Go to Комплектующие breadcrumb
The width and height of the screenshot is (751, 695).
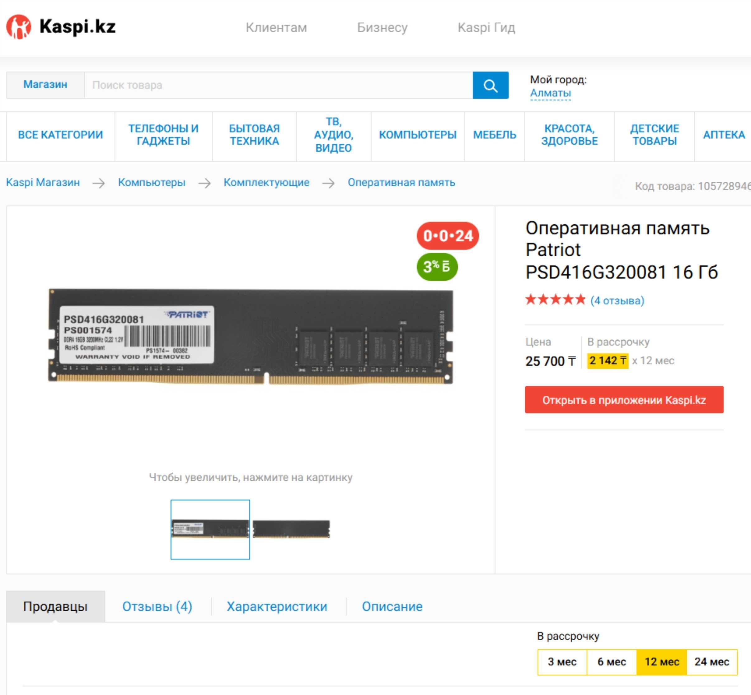266,182
